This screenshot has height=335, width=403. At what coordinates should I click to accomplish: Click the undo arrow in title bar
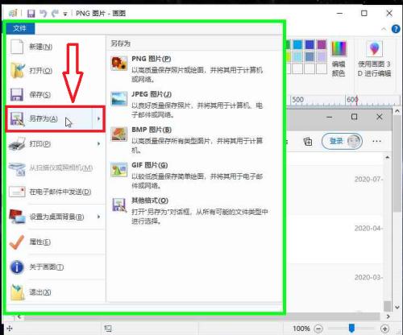[44, 13]
